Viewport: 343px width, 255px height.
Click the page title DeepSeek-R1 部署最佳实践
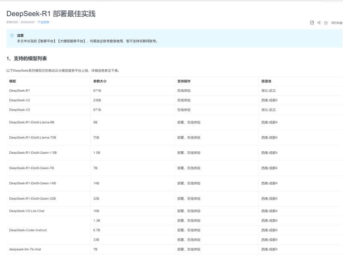pos(51,14)
